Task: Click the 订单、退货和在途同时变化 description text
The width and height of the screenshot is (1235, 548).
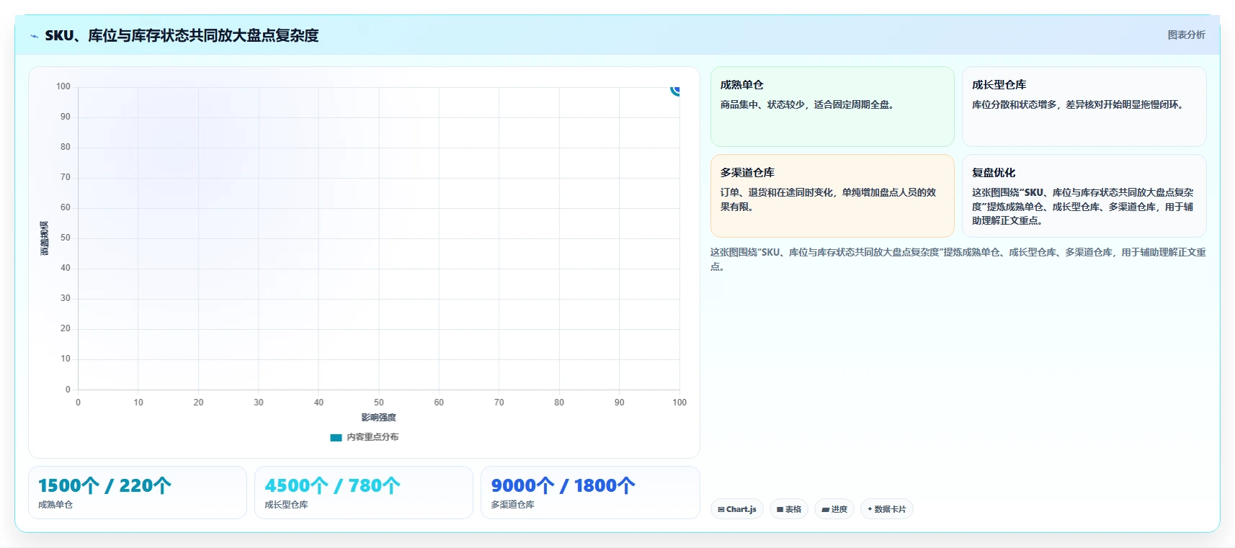Action: pos(829,199)
